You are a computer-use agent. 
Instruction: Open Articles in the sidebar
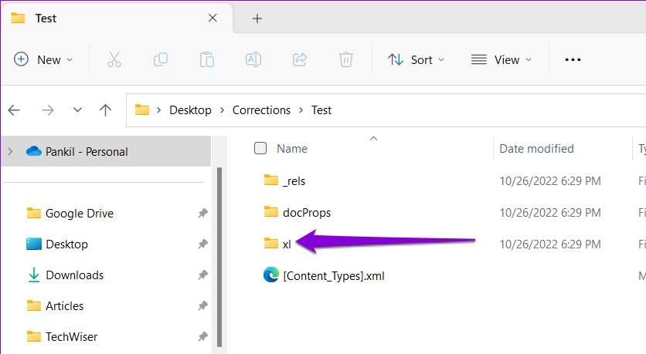(65, 306)
